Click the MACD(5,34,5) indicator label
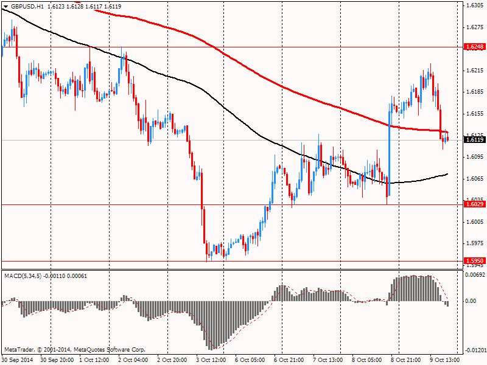This screenshot has height=365, width=487. click(x=23, y=276)
